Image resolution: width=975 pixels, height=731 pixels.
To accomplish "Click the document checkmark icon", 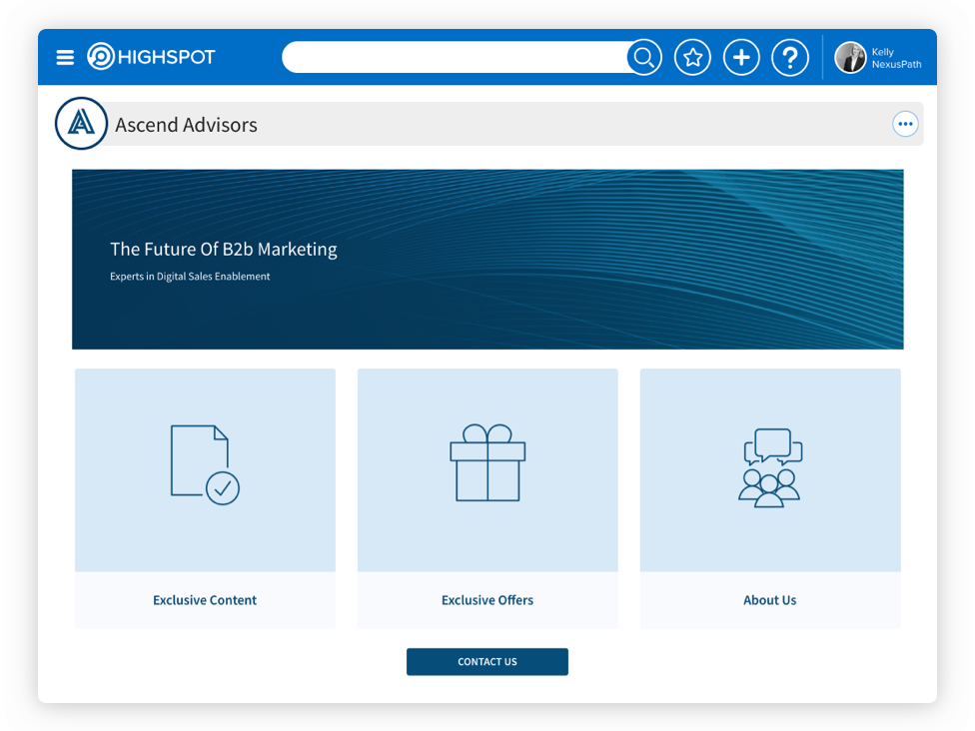I will 205,464.
